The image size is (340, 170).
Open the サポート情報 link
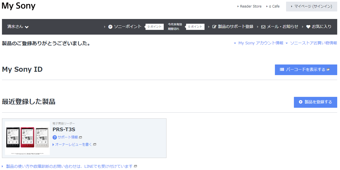[68, 137]
